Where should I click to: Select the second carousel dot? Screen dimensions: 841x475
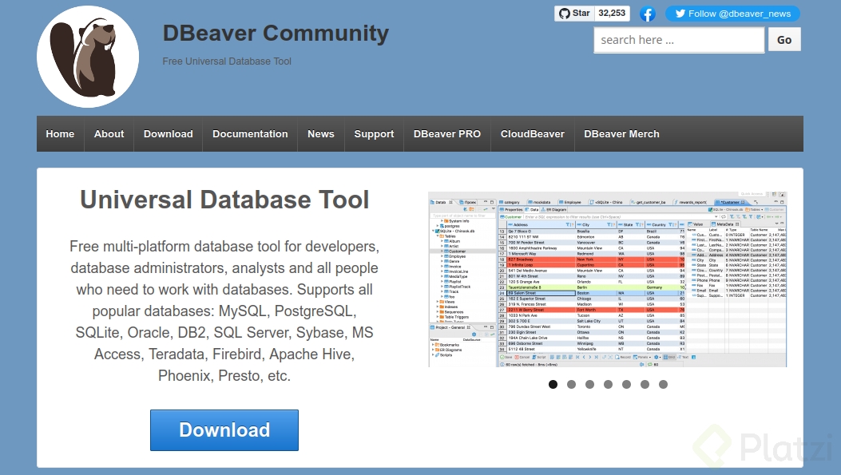571,385
